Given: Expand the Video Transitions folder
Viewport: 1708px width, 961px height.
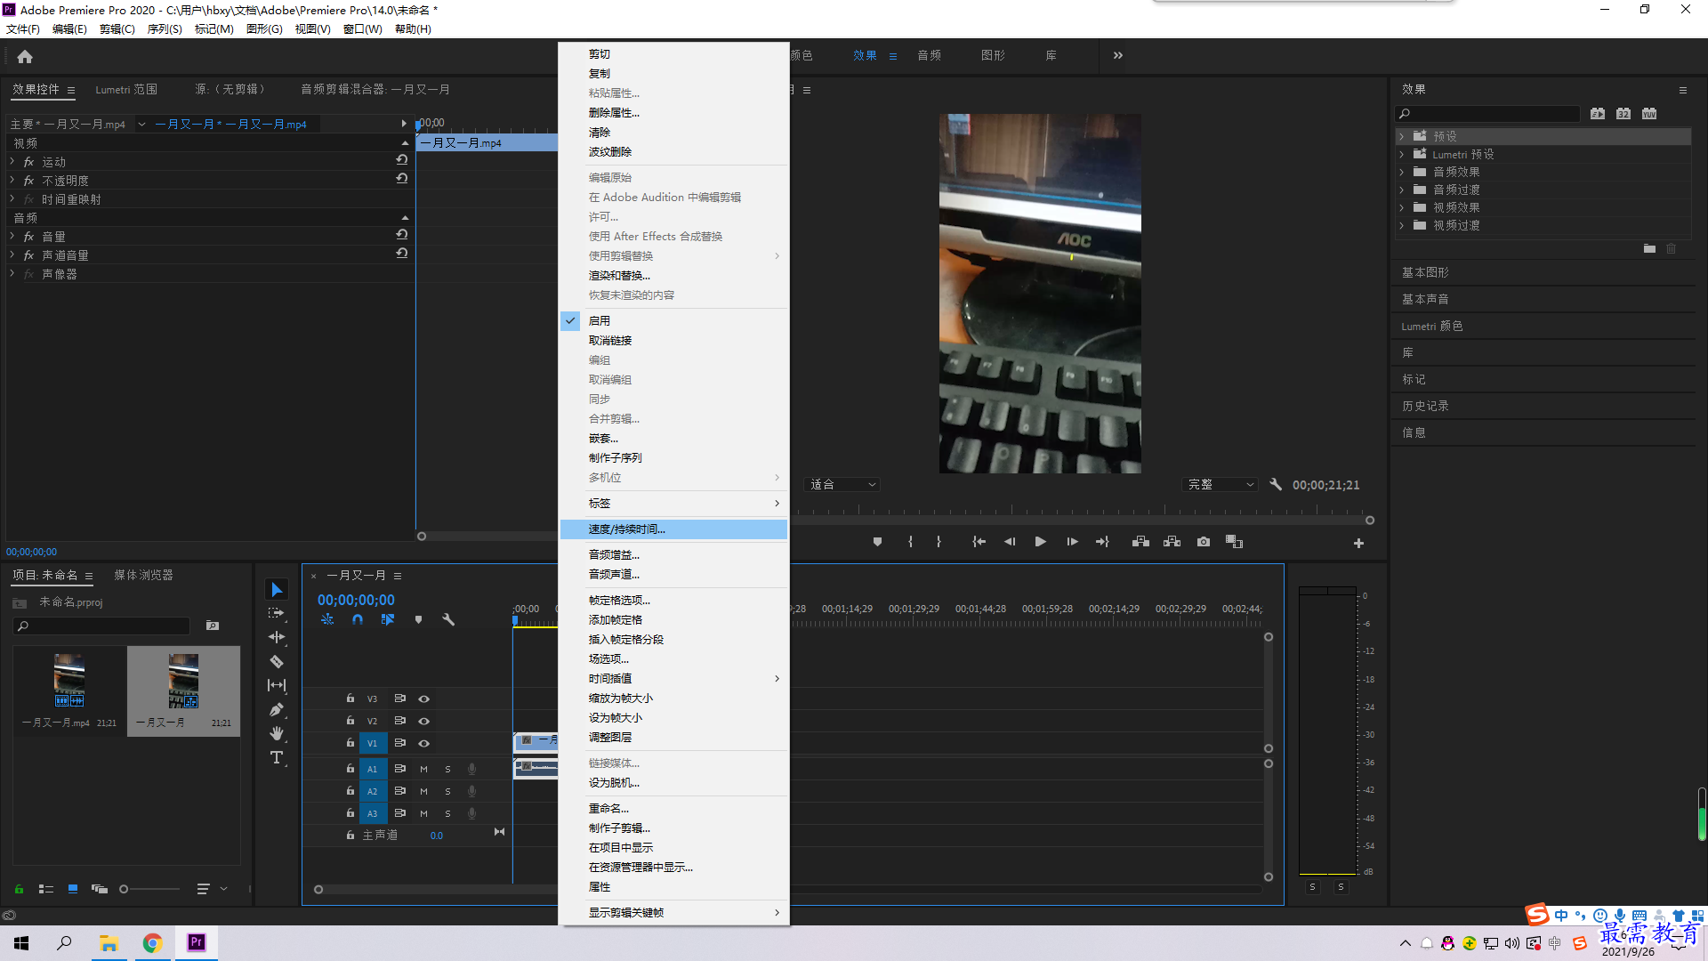Looking at the screenshot, I should [1402, 225].
